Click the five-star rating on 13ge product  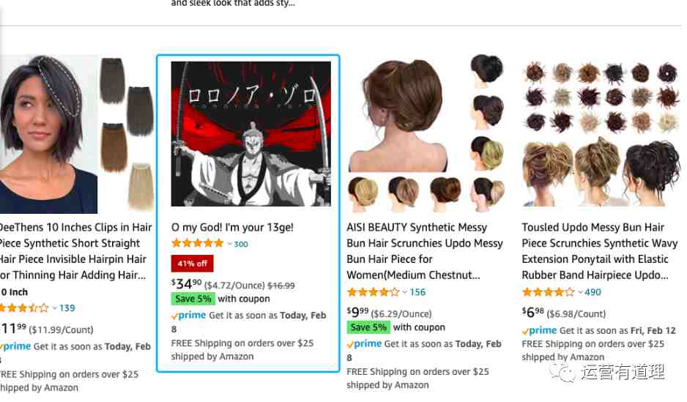coord(198,244)
